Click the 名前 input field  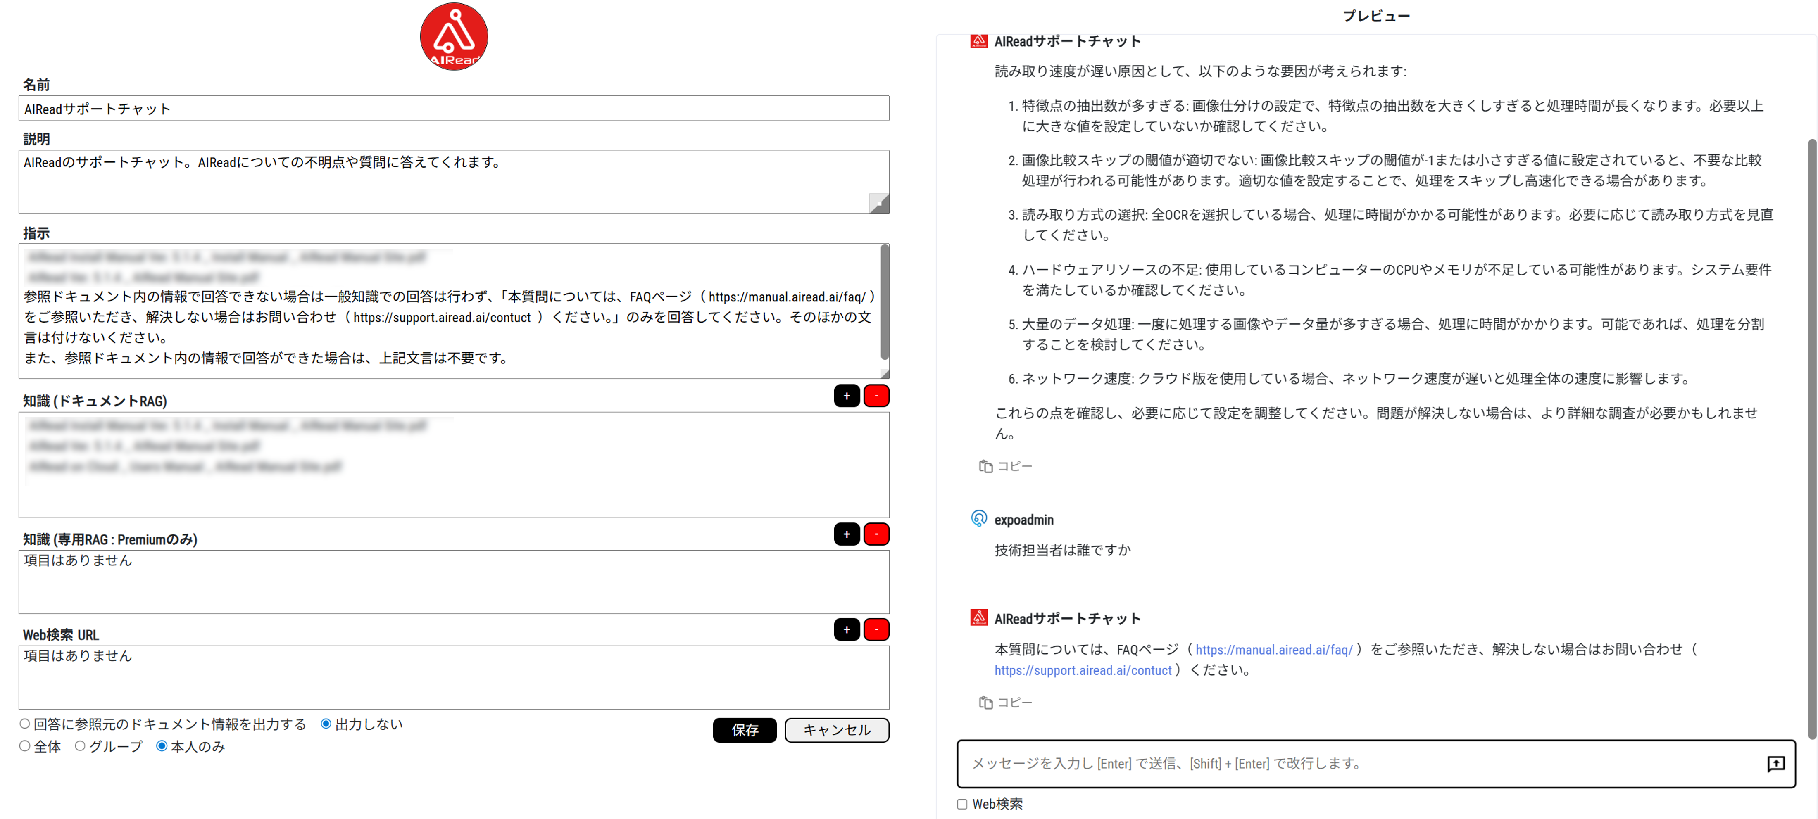454,109
